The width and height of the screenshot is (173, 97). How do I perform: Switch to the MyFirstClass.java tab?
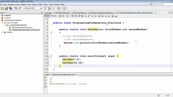coord(64,13)
